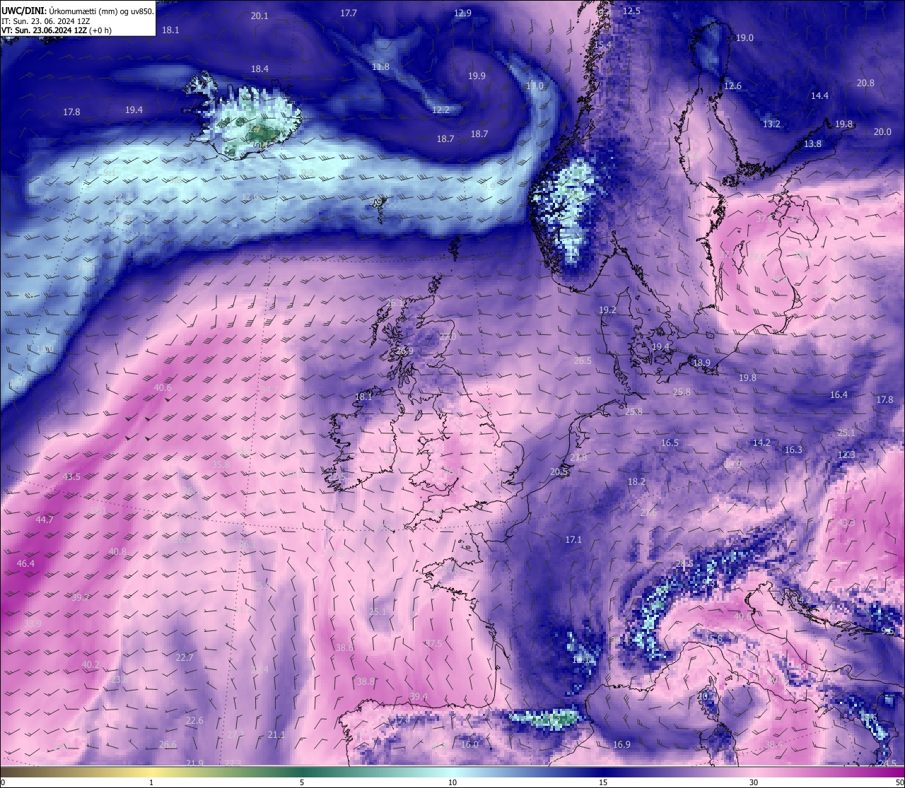Click the map value '20.0'
This screenshot has width=905, height=788.
click(x=882, y=131)
